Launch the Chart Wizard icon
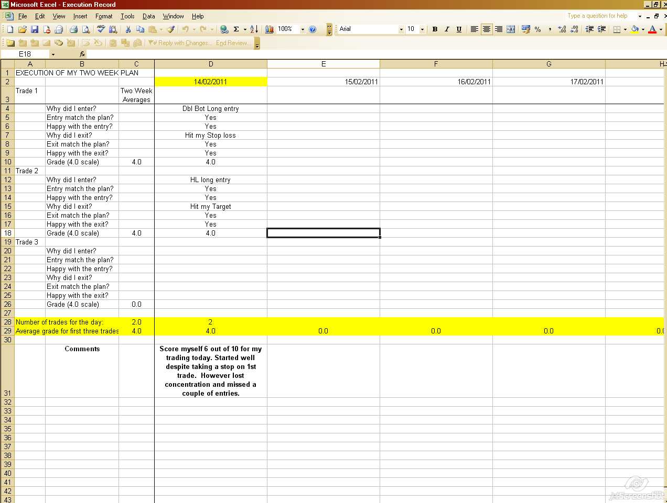This screenshot has width=667, height=503. (x=270, y=29)
